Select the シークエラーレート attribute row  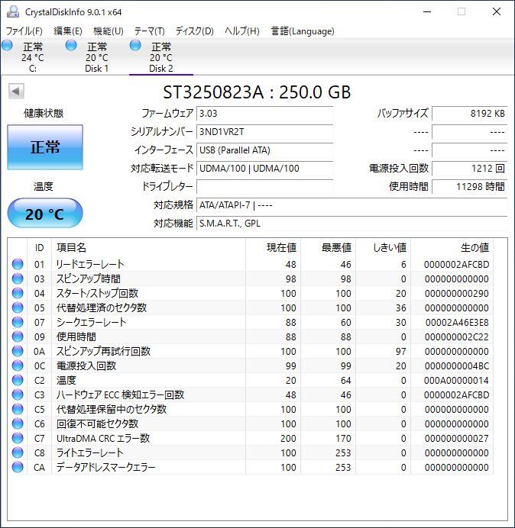click(x=251, y=322)
